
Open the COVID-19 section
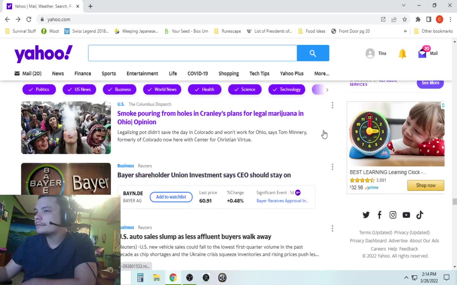(x=198, y=73)
